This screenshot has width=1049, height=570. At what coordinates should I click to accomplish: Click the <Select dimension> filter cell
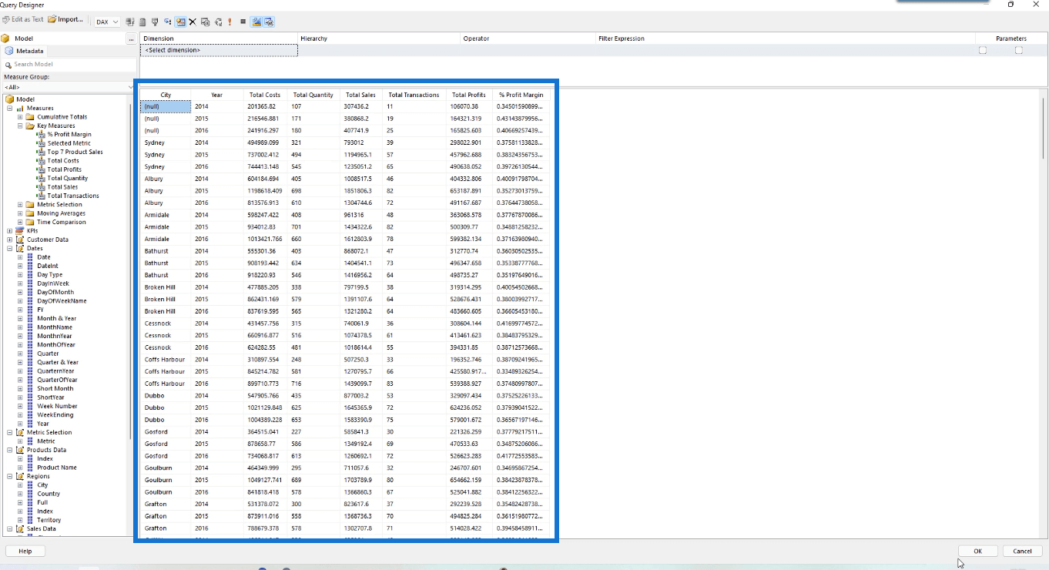click(219, 50)
